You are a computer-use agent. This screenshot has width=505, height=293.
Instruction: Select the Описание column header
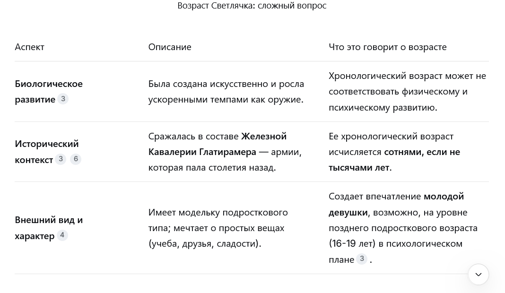170,47
